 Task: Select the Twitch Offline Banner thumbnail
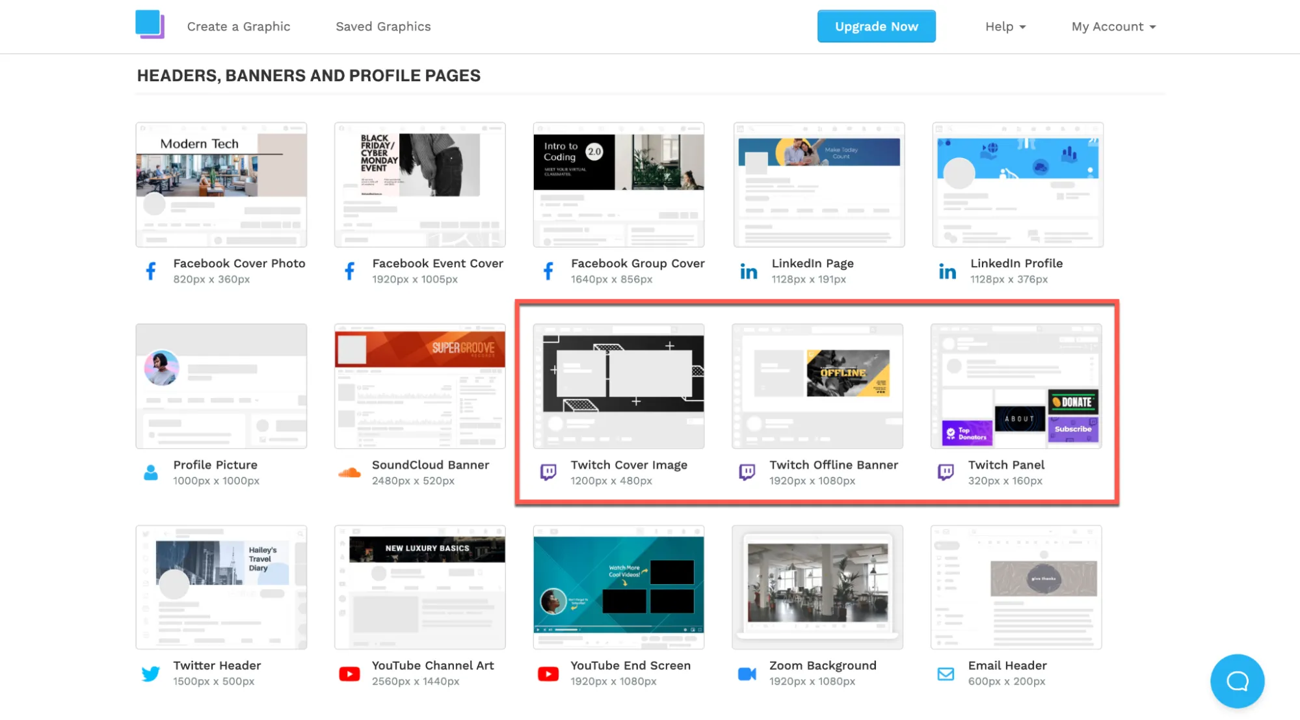(x=817, y=386)
